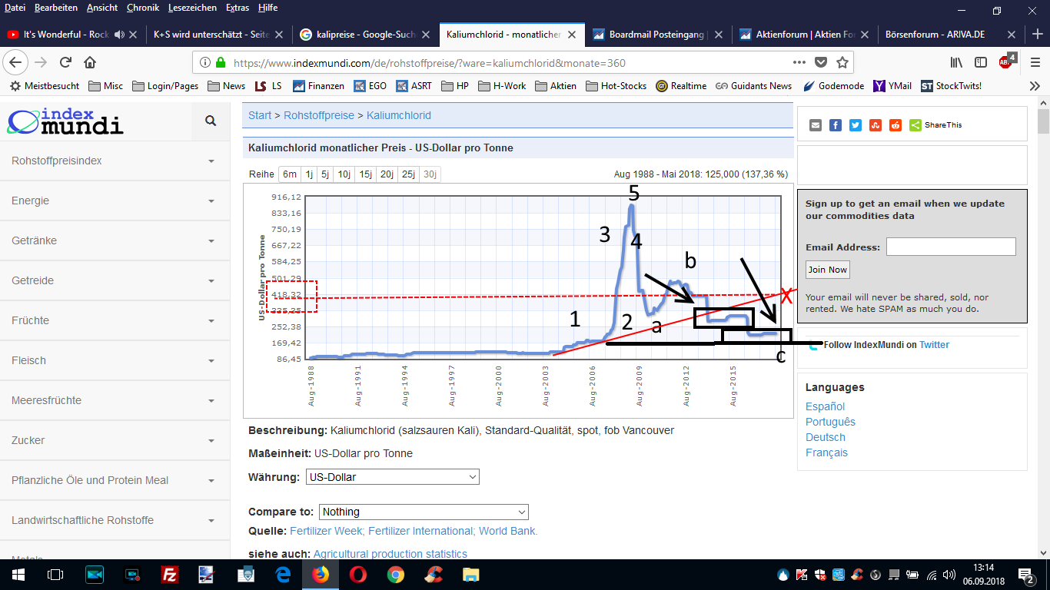This screenshot has height=590, width=1050.
Task: Click the Email Address input field
Action: pos(951,247)
